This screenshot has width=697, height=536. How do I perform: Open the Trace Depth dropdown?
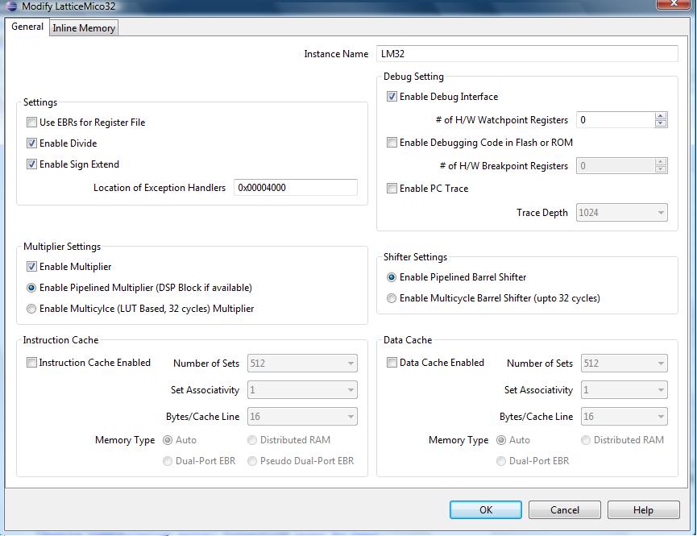pos(622,213)
